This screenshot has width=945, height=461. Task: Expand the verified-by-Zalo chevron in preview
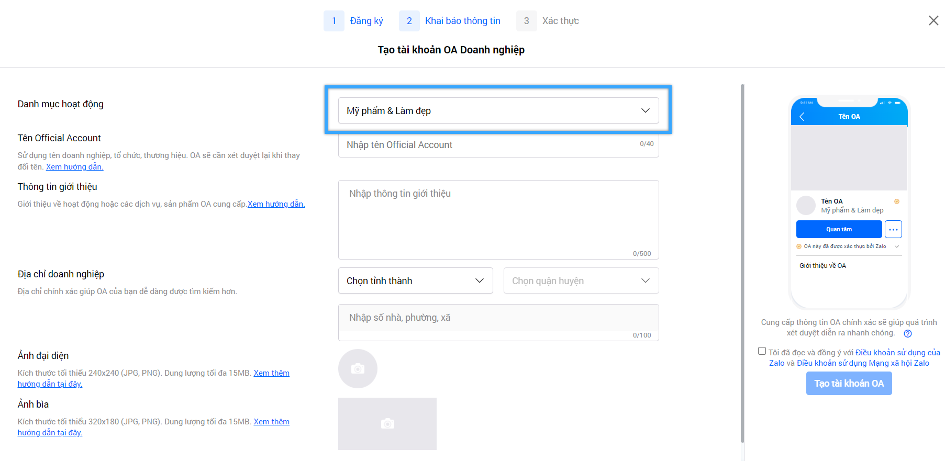[897, 246]
